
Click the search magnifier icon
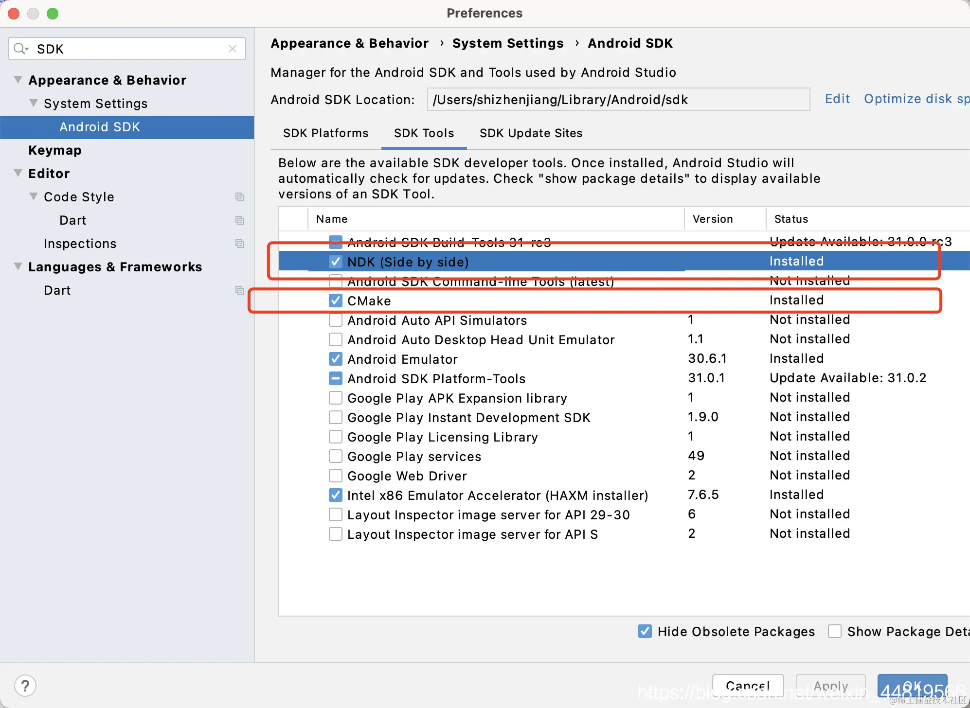click(x=20, y=49)
